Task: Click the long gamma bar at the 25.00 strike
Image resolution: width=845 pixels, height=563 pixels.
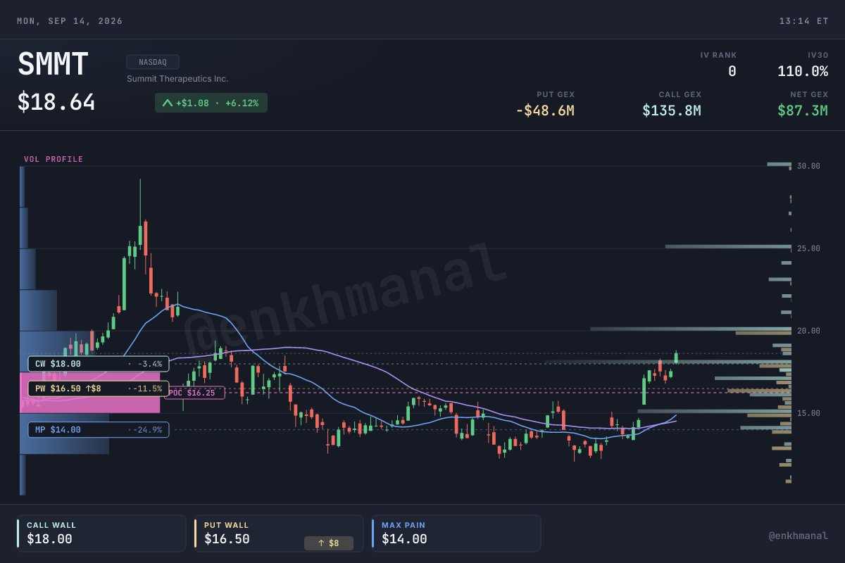Action: coord(728,246)
